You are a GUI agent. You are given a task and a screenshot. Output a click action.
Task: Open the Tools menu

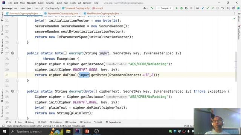[73, 3]
